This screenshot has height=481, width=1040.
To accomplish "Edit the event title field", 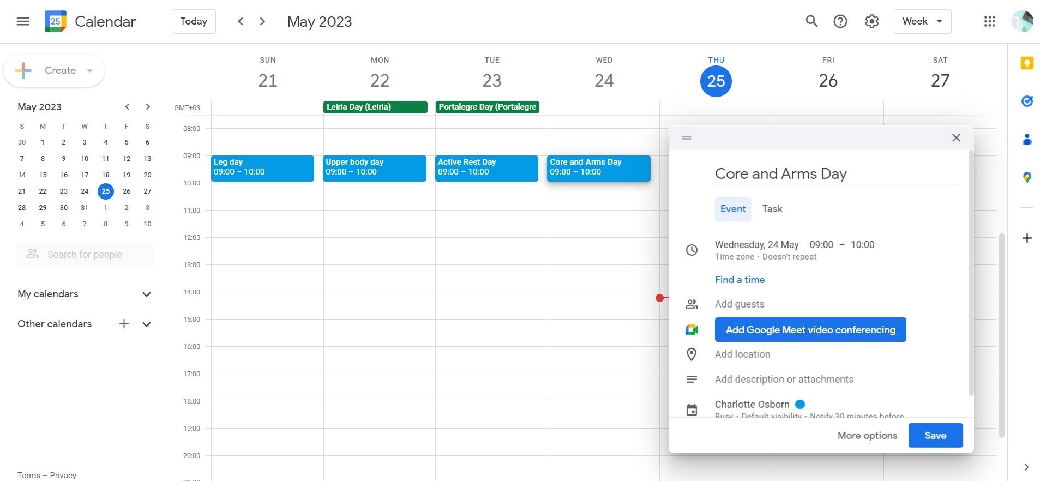I will [x=836, y=174].
